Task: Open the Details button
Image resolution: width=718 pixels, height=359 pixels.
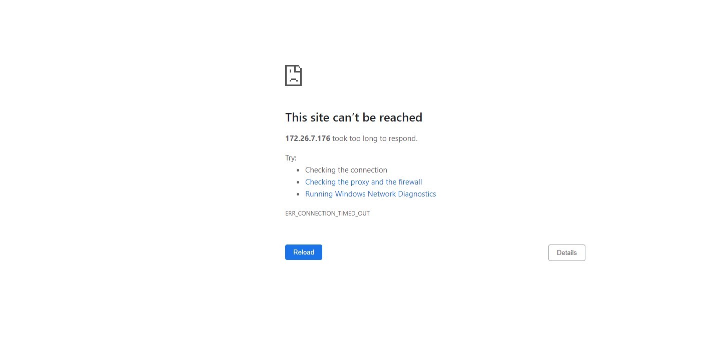Action: tap(567, 253)
